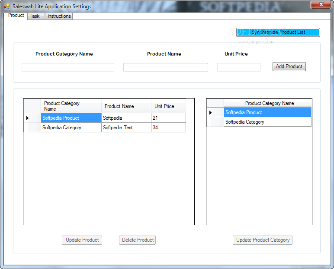Click Update Product Category button

pos(263,240)
